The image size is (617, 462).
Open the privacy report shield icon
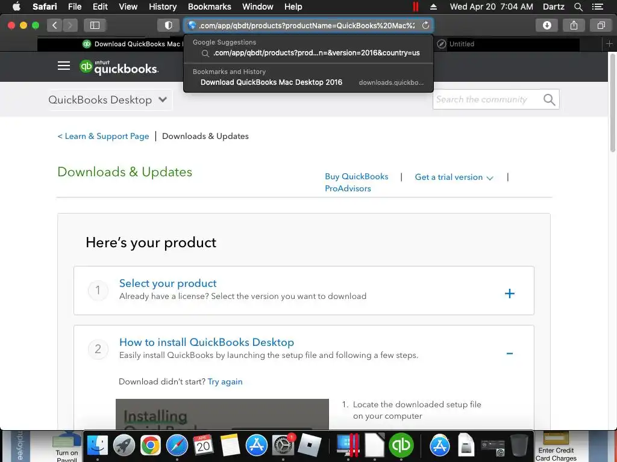pyautogui.click(x=169, y=25)
